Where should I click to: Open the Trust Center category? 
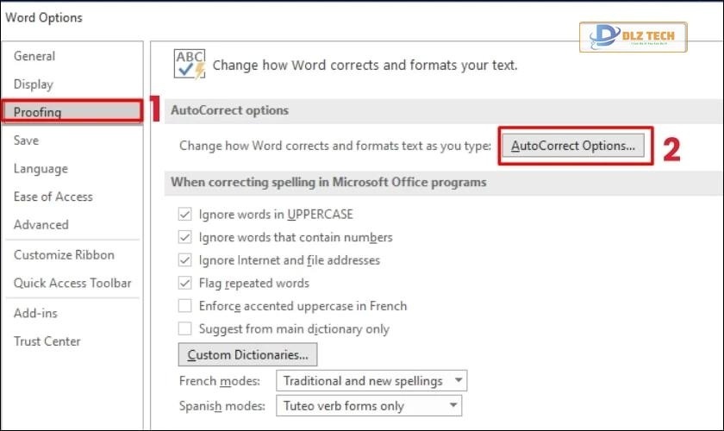[x=47, y=340]
